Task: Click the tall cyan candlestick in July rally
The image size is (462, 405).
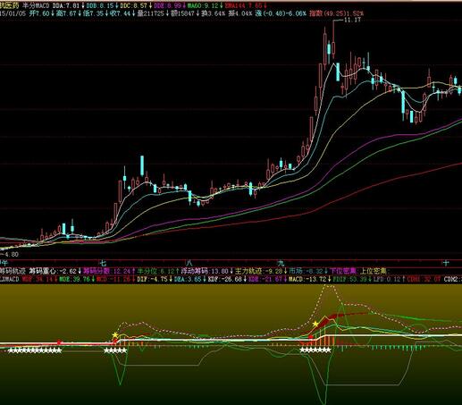Action: [142, 165]
